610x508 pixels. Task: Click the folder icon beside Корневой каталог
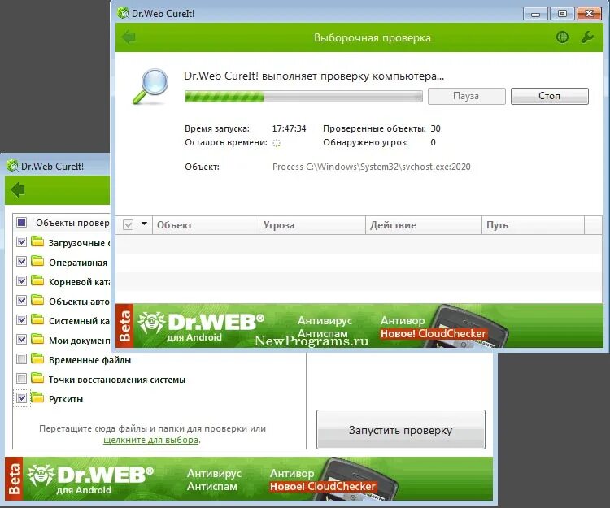coord(37,280)
